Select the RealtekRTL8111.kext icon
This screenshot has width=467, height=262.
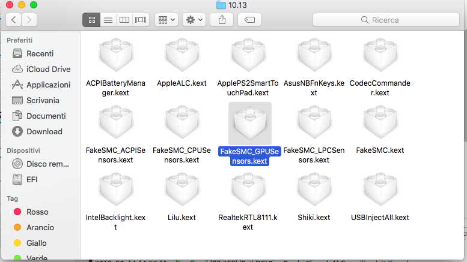click(x=248, y=189)
